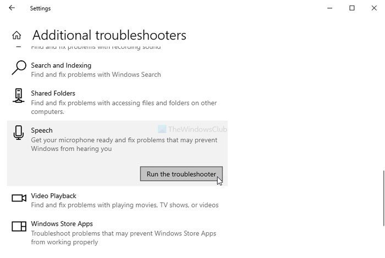
Task: Select the Shared Folders troubleshooter title
Action: point(53,93)
